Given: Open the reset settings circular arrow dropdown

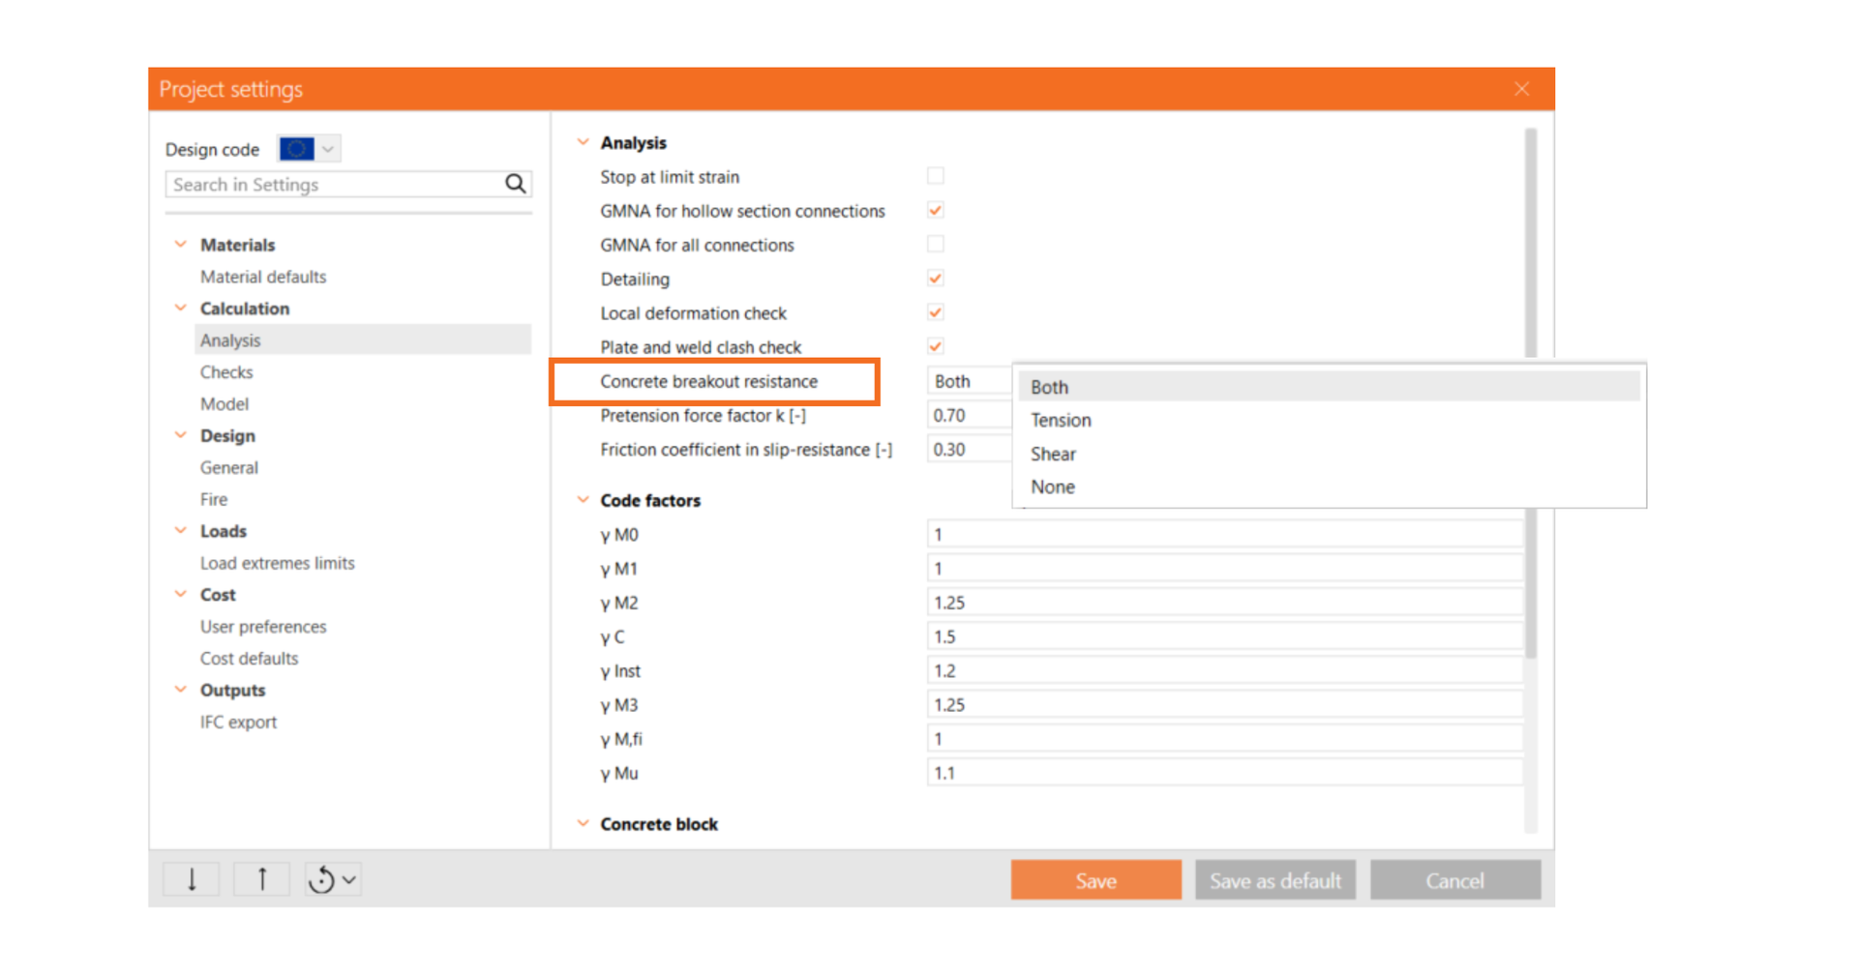Looking at the screenshot, I should [332, 879].
